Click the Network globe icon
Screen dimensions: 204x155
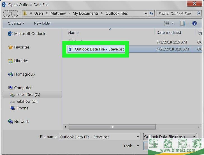point(10,122)
